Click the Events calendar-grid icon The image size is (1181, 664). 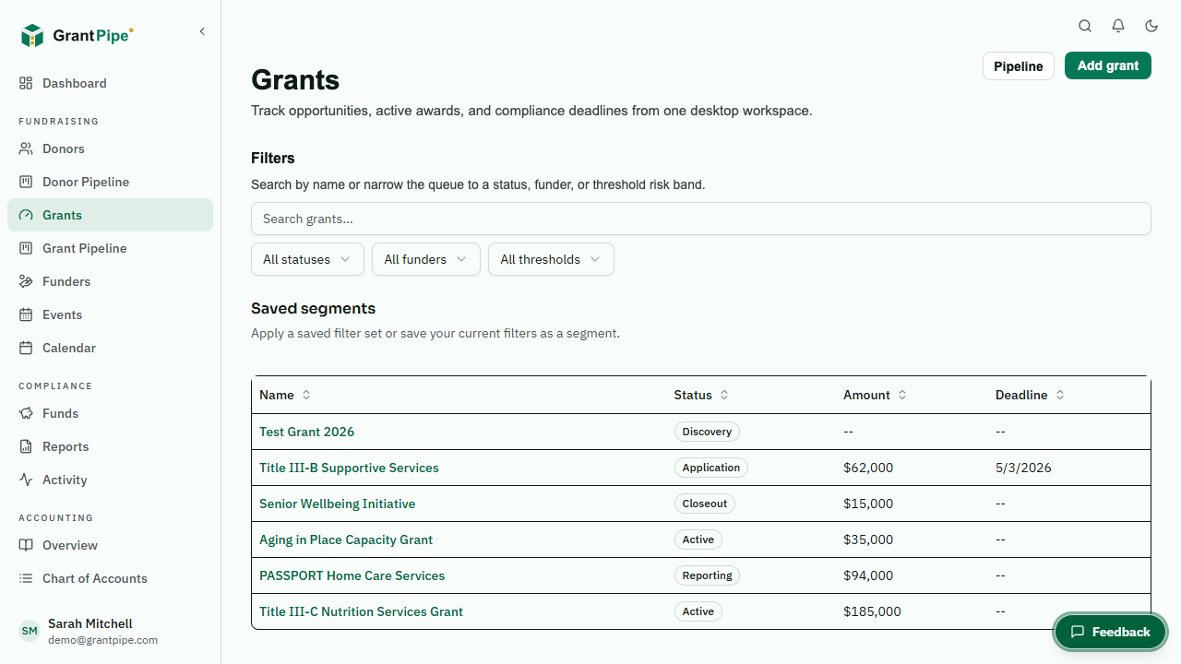click(x=26, y=314)
